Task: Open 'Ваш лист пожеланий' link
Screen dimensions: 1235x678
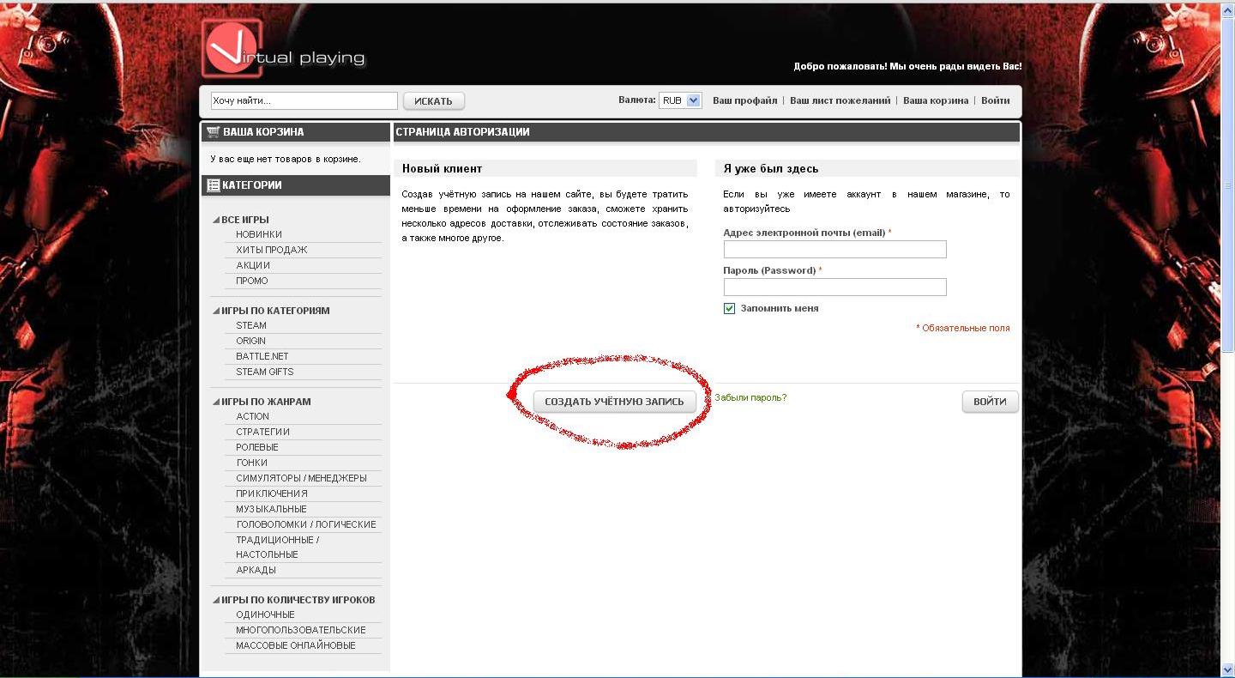Action: coord(840,100)
